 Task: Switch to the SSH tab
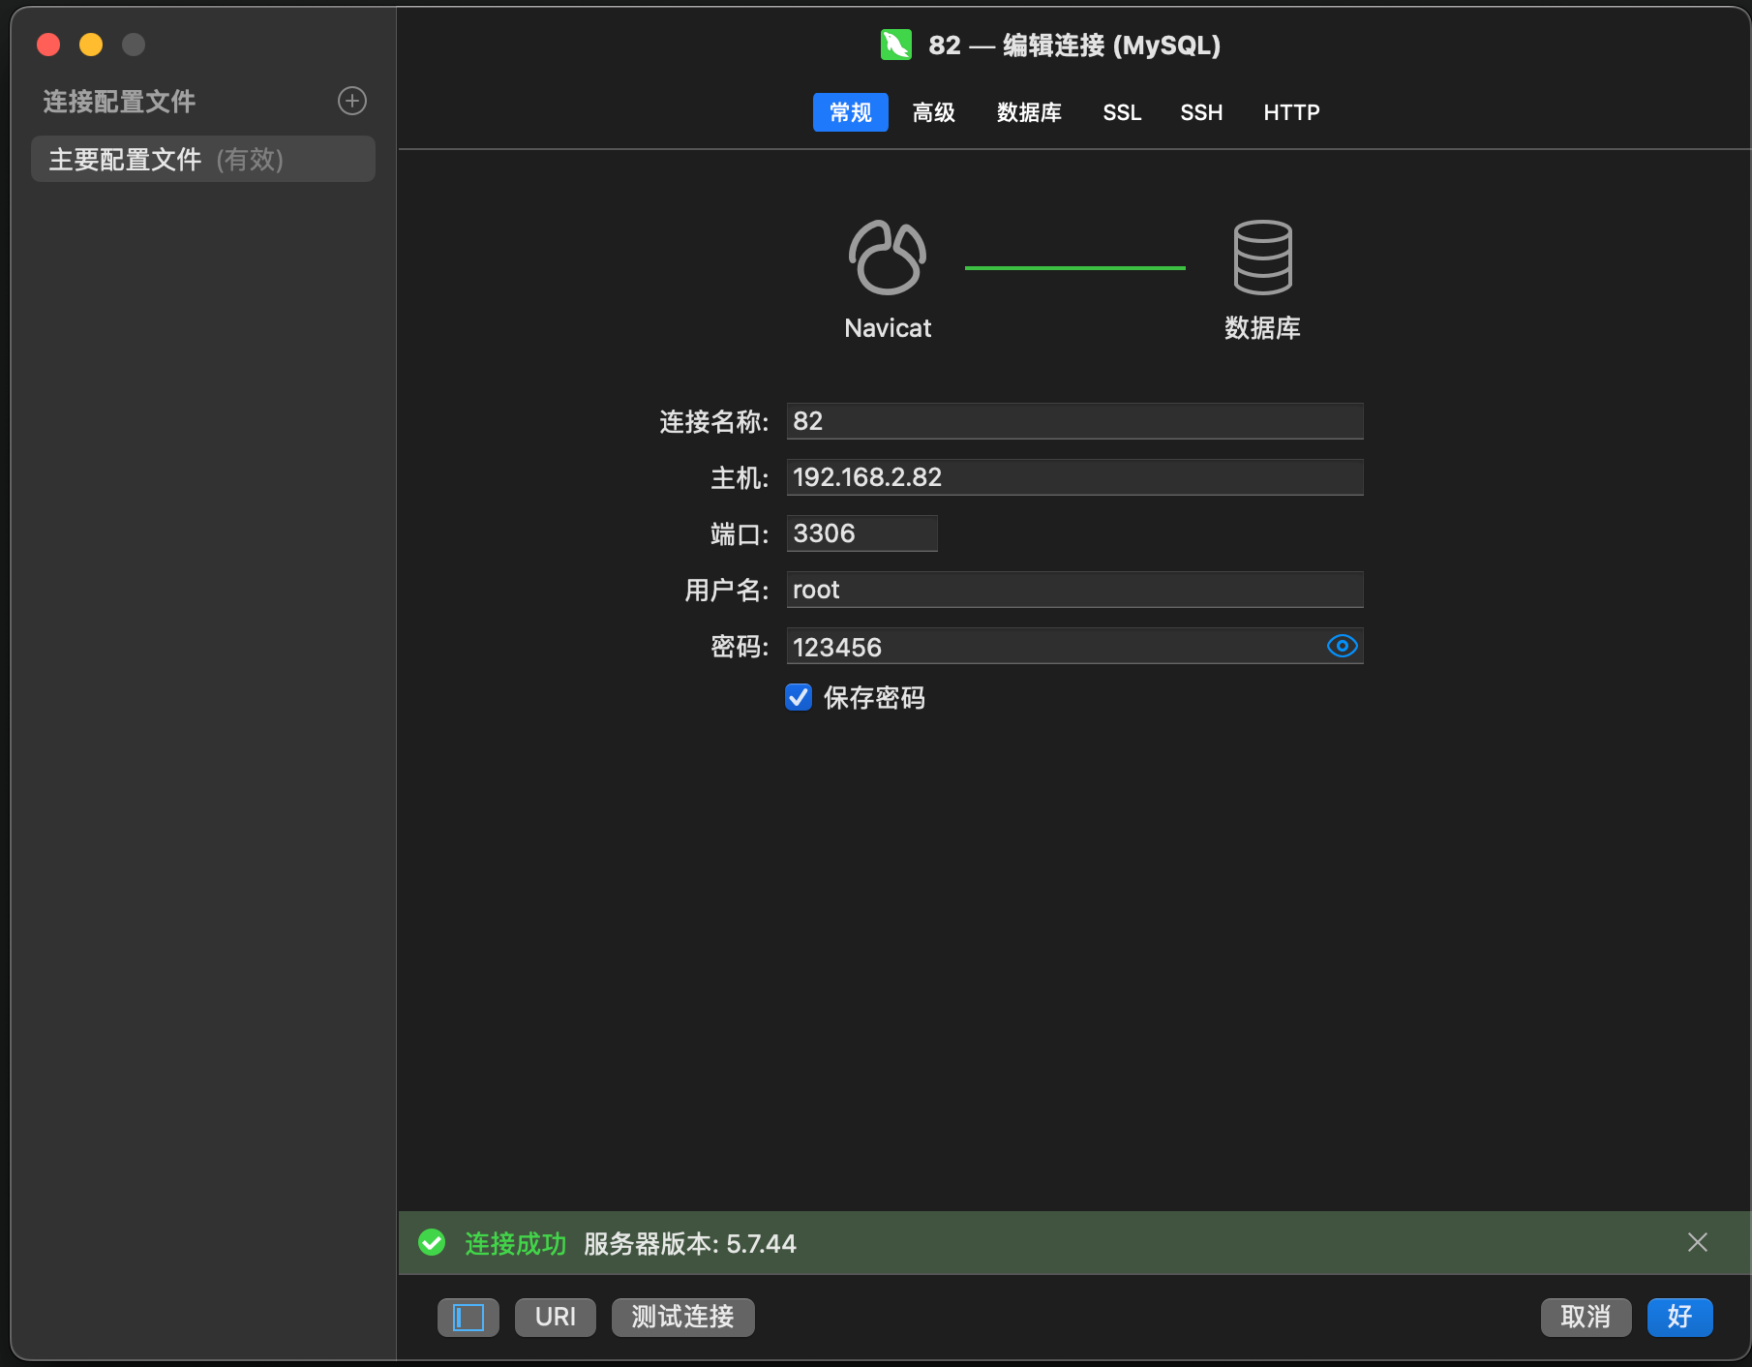click(x=1201, y=112)
